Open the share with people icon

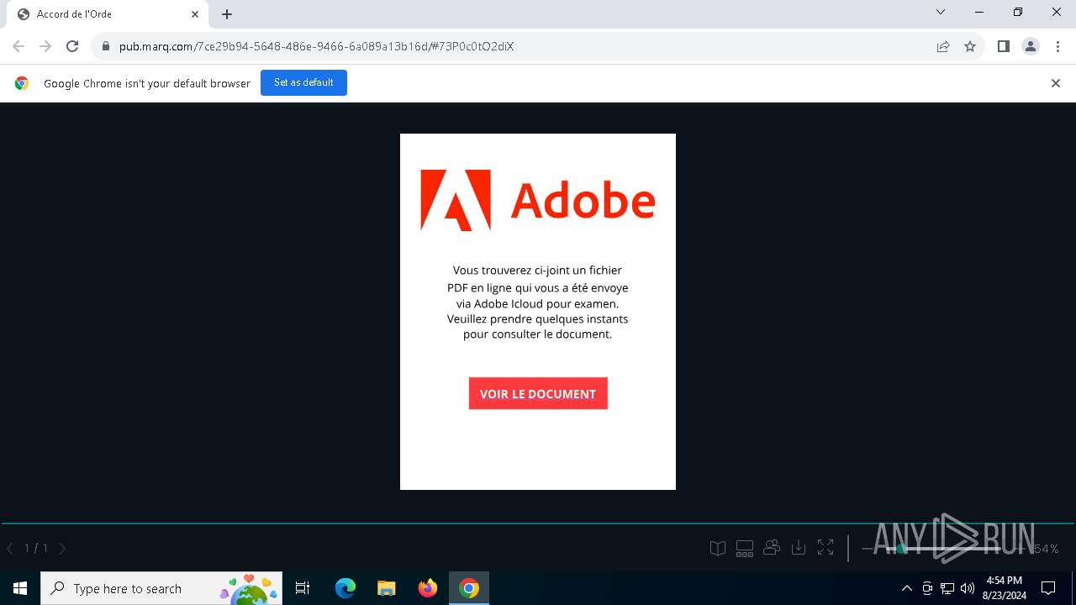772,548
